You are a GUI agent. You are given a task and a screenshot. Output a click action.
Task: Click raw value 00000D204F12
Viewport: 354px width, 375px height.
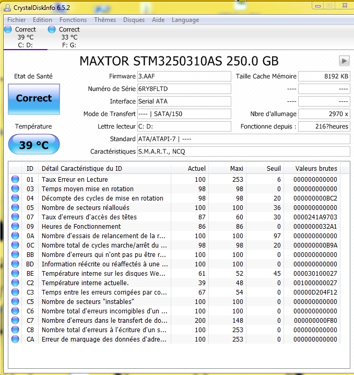pyautogui.click(x=315, y=292)
